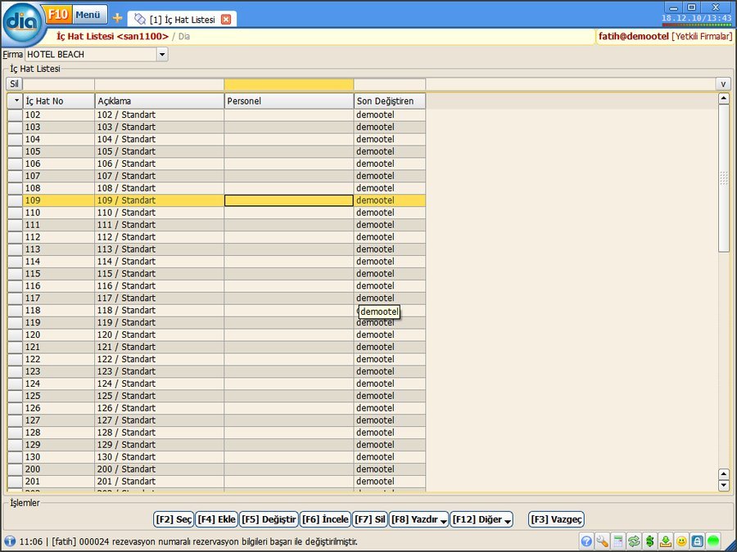Viewport: 737px width, 552px height.
Task: Toggle the row selector for row 122
Action: click(15, 359)
